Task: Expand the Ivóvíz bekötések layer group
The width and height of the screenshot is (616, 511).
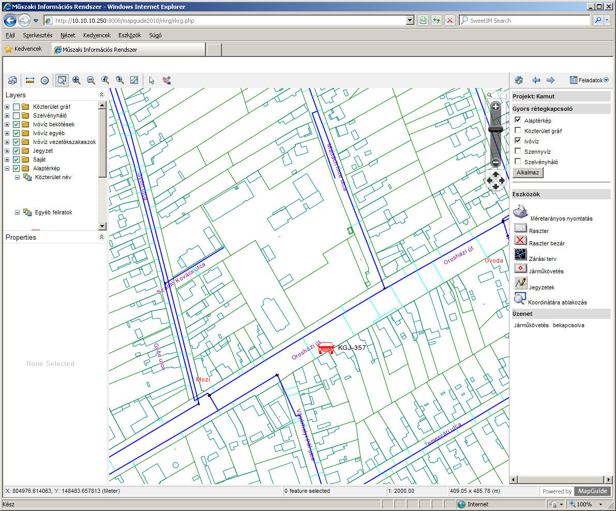Action: pyautogui.click(x=7, y=124)
